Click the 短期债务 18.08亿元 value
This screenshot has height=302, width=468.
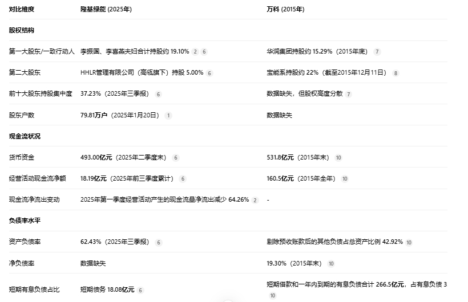[x=107, y=290]
